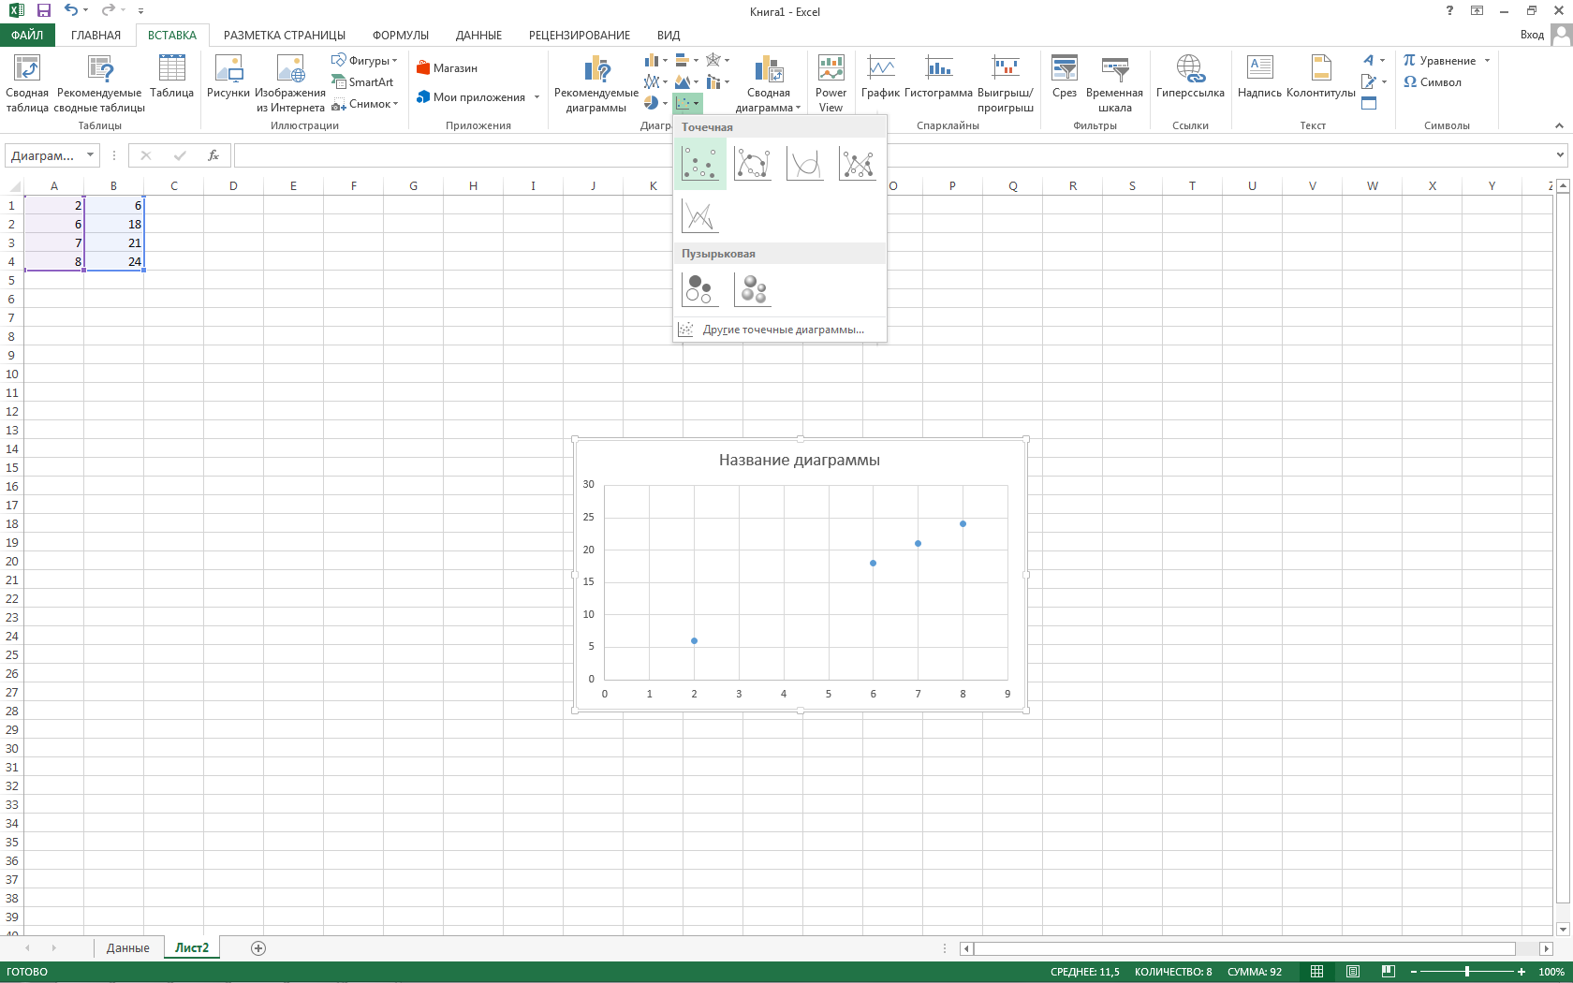1573x983 pixels.
Task: Switch to the ДАННЫЕ ribbon tab
Action: (x=478, y=36)
